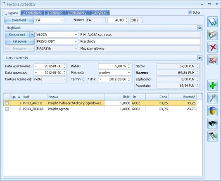Click the red X cancel icon

[213, 47]
